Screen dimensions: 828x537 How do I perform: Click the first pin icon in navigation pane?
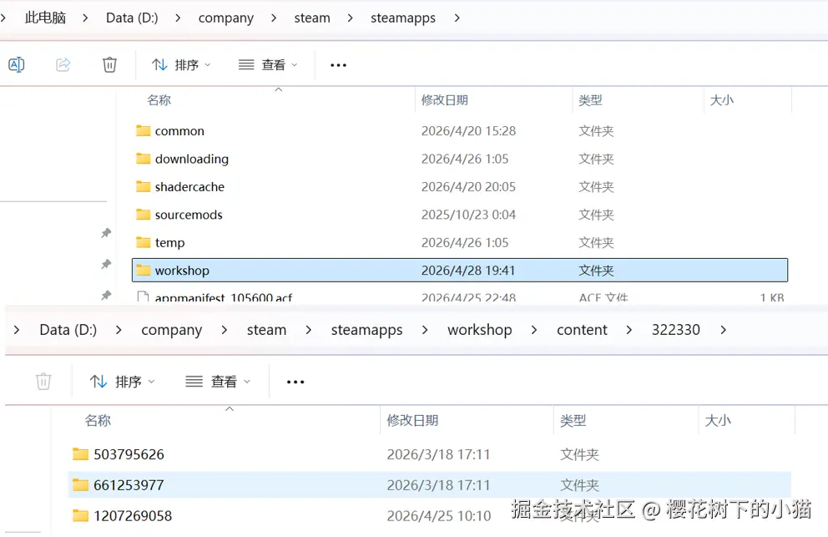106,233
